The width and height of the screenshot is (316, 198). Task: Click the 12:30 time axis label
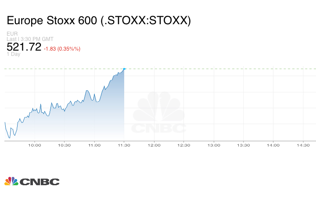click(x=184, y=145)
